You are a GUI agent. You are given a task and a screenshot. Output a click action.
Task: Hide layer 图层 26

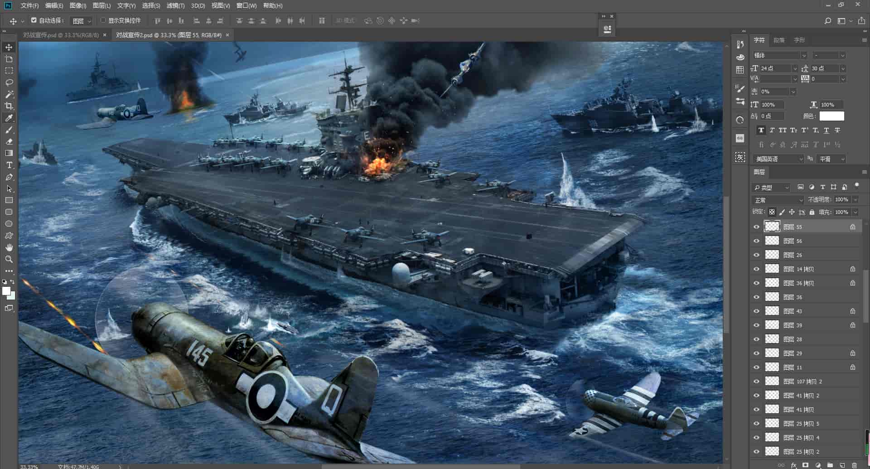756,255
